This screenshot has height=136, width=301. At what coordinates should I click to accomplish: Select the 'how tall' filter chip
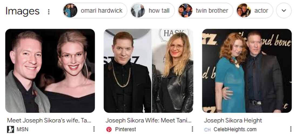click(x=153, y=11)
